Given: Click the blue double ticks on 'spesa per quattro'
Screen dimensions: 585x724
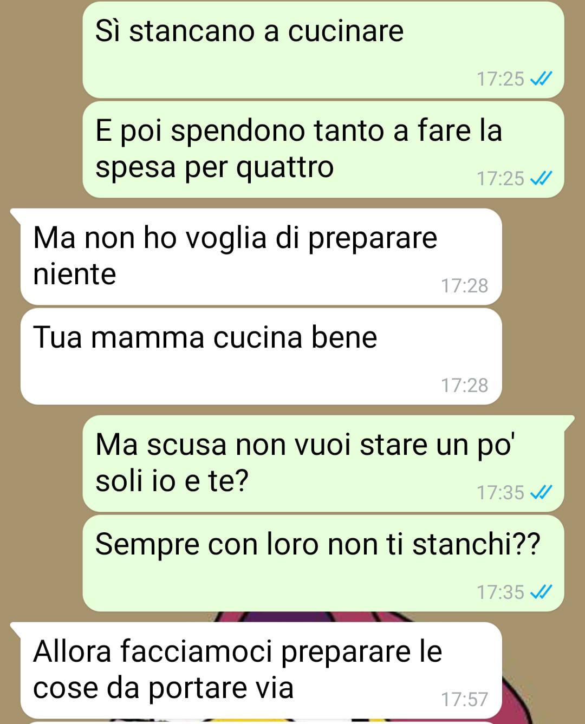Looking at the screenshot, I should tap(541, 178).
